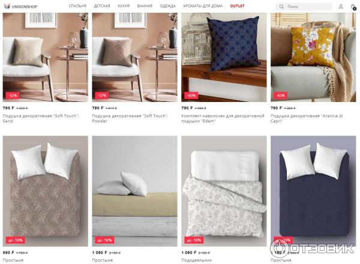This screenshot has height=264, width=360.
Task: Open the Кухня menu
Action: point(124,6)
